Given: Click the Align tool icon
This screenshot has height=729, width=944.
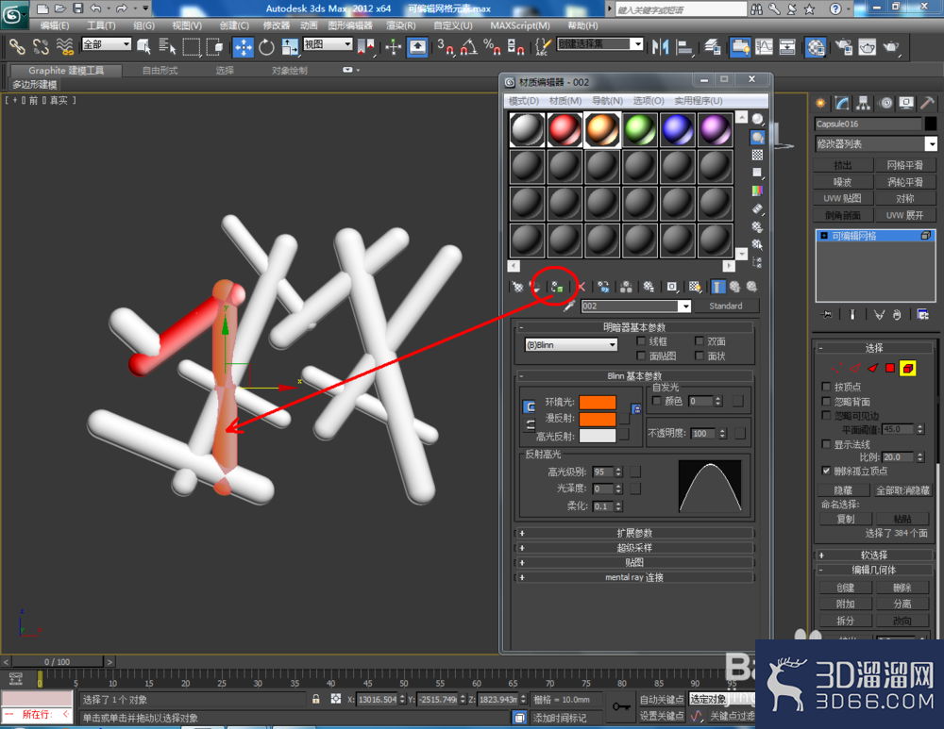Looking at the screenshot, I should point(684,47).
